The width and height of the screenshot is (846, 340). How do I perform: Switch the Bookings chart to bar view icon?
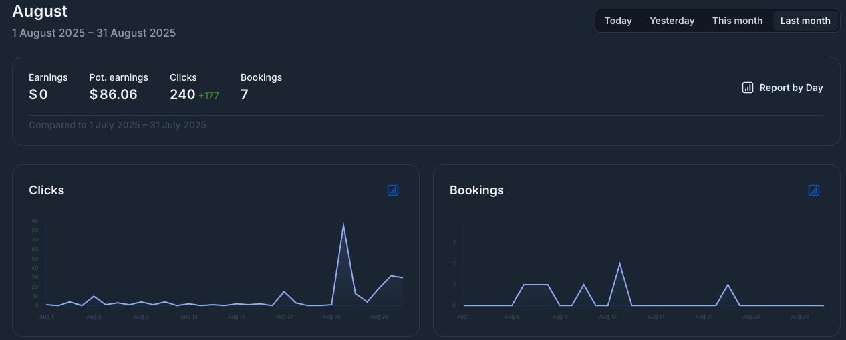[813, 190]
